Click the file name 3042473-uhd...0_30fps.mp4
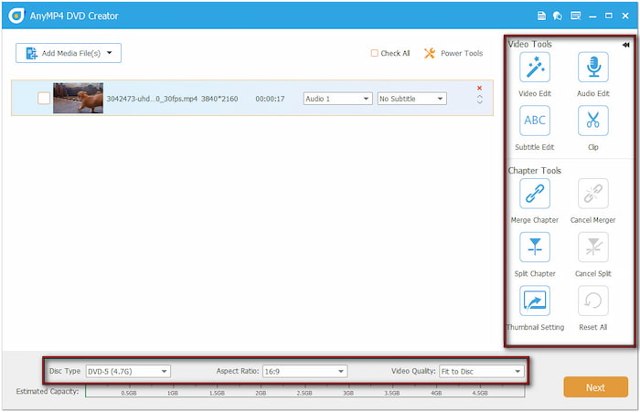The image size is (640, 412). click(x=152, y=99)
